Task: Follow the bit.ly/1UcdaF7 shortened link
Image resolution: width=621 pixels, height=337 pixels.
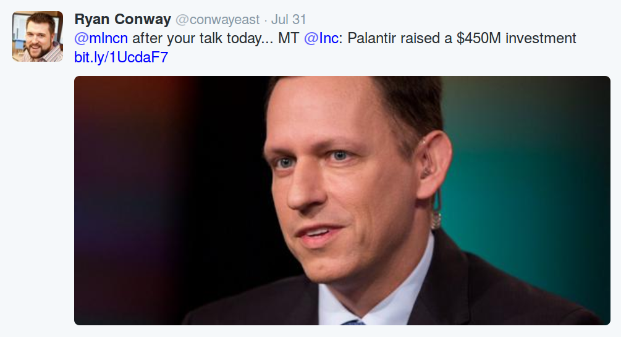Action: 121,57
